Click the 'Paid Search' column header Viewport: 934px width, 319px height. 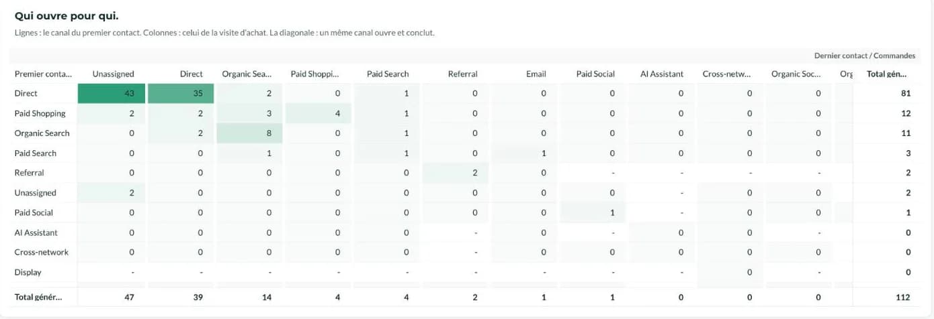pos(388,74)
